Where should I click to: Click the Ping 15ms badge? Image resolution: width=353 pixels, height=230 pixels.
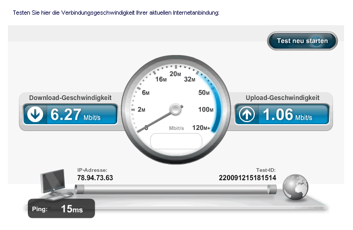point(61,209)
